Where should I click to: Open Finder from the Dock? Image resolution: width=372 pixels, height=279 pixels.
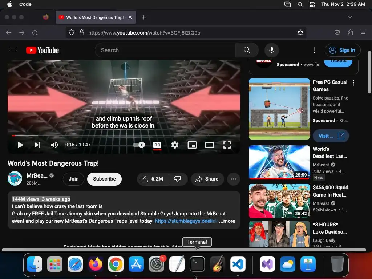35,264
